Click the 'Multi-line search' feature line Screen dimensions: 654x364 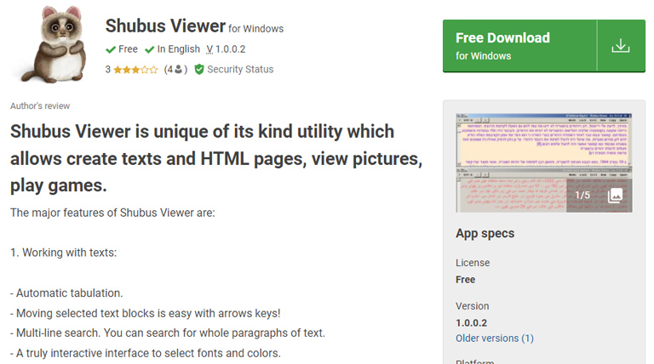[x=167, y=333]
